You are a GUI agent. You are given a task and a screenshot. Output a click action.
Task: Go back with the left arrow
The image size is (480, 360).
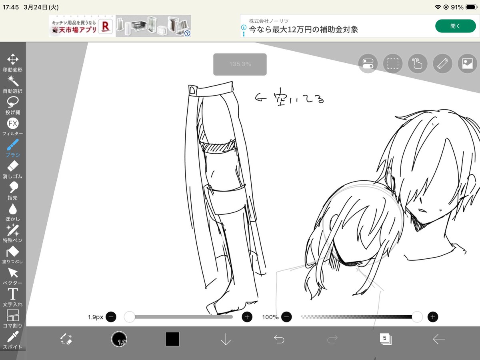[x=439, y=339]
